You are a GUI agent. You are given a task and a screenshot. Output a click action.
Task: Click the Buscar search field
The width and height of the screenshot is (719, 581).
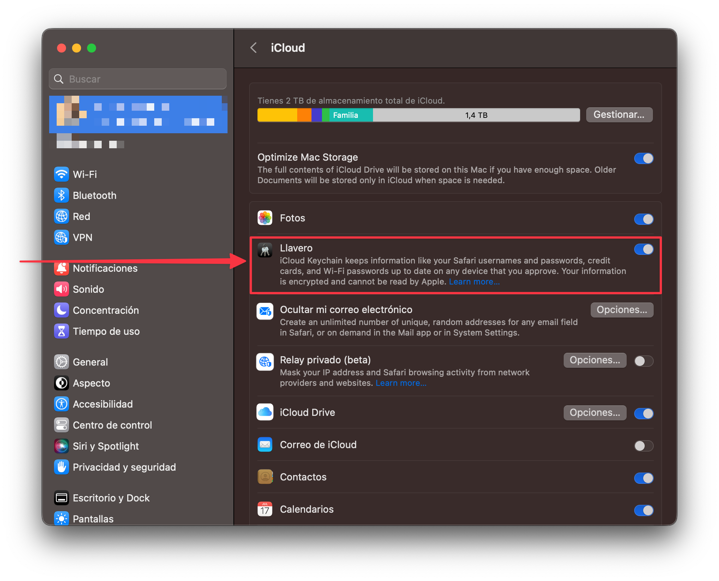pos(138,79)
